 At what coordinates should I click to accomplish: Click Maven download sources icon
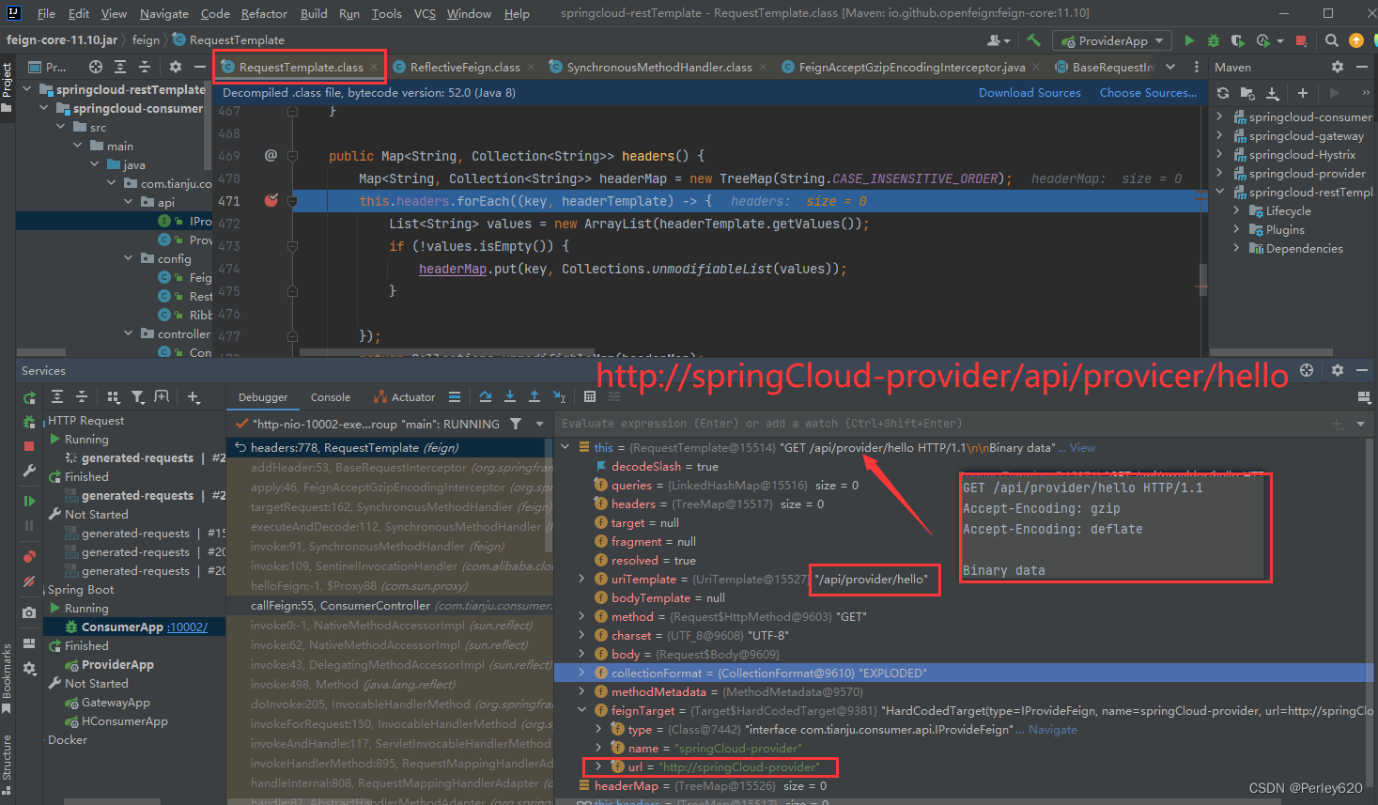coord(1273,93)
